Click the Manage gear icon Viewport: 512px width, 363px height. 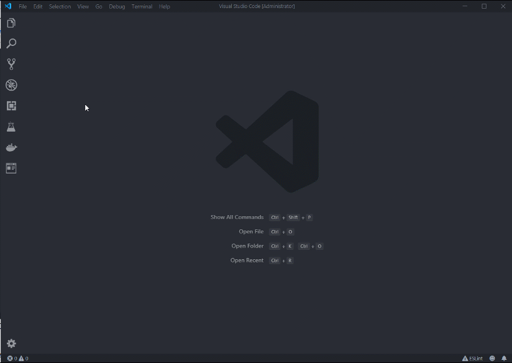tap(11, 343)
